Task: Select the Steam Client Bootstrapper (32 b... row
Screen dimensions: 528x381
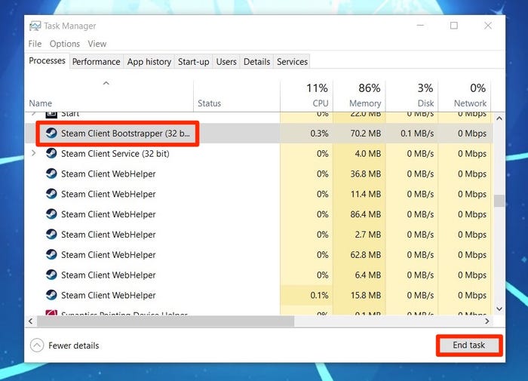Action: (259, 133)
